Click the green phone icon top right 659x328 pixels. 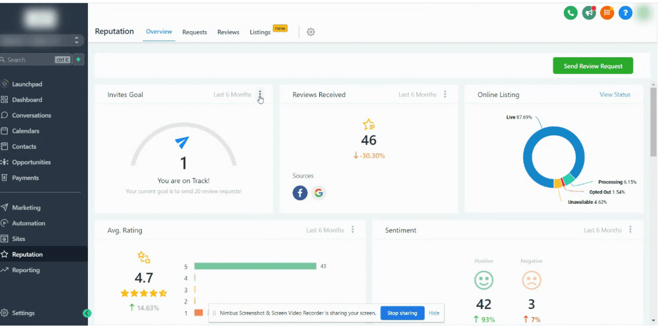570,13
